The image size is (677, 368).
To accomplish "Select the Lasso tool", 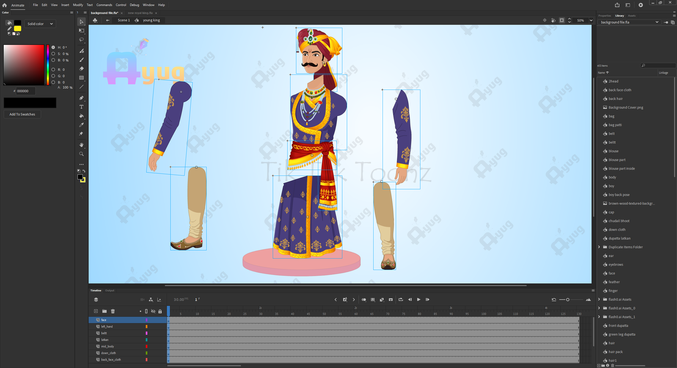I will pos(82,40).
